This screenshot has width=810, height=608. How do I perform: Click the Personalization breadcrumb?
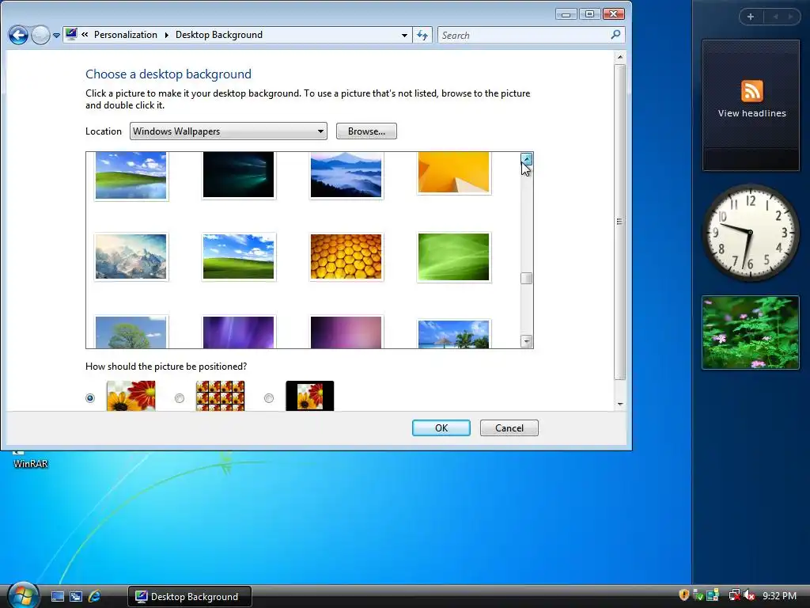pos(126,35)
